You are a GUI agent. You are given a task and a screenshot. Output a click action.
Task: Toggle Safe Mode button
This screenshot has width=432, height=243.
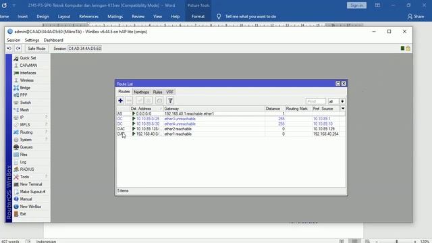pos(36,49)
